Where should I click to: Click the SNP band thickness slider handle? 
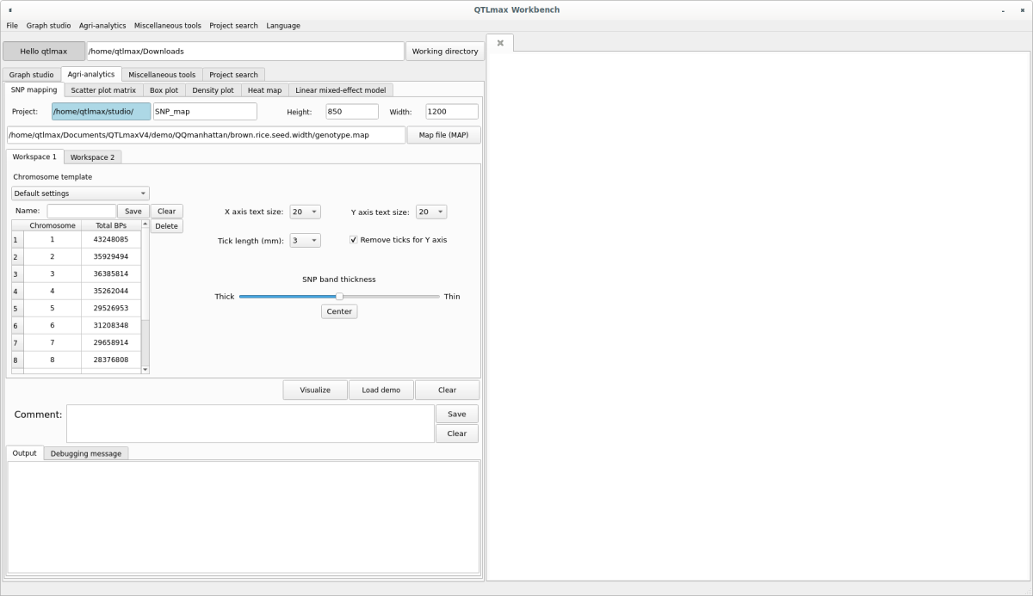pyautogui.click(x=339, y=297)
